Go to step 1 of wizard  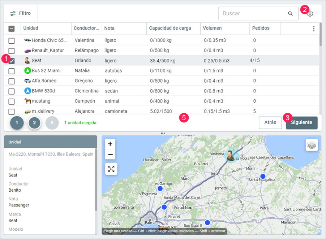17,123
